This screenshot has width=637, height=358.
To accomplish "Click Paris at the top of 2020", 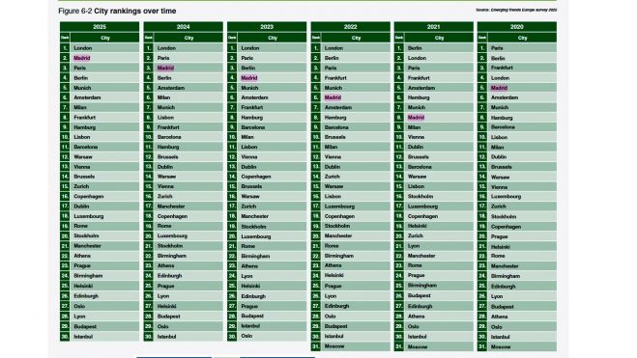I will tap(497, 48).
